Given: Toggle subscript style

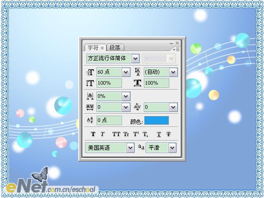Looking at the screenshot, I should 146,134.
